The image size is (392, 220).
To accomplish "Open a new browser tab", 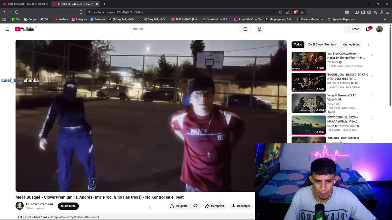I will click(x=104, y=4).
